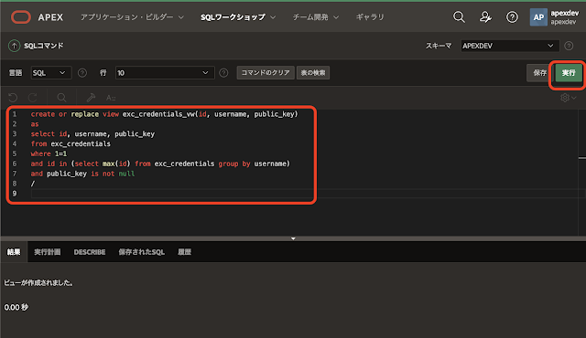Switch to the 保存されたSQL tab
586x338 pixels.
click(x=142, y=252)
